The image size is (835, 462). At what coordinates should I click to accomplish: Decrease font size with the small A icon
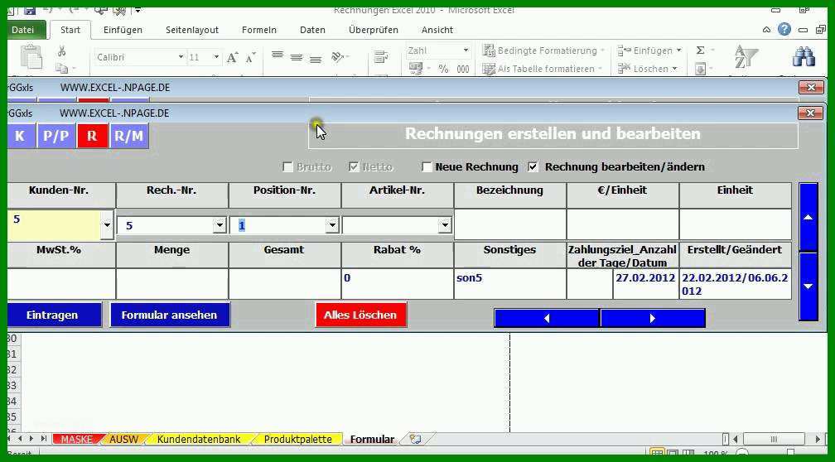[250, 57]
